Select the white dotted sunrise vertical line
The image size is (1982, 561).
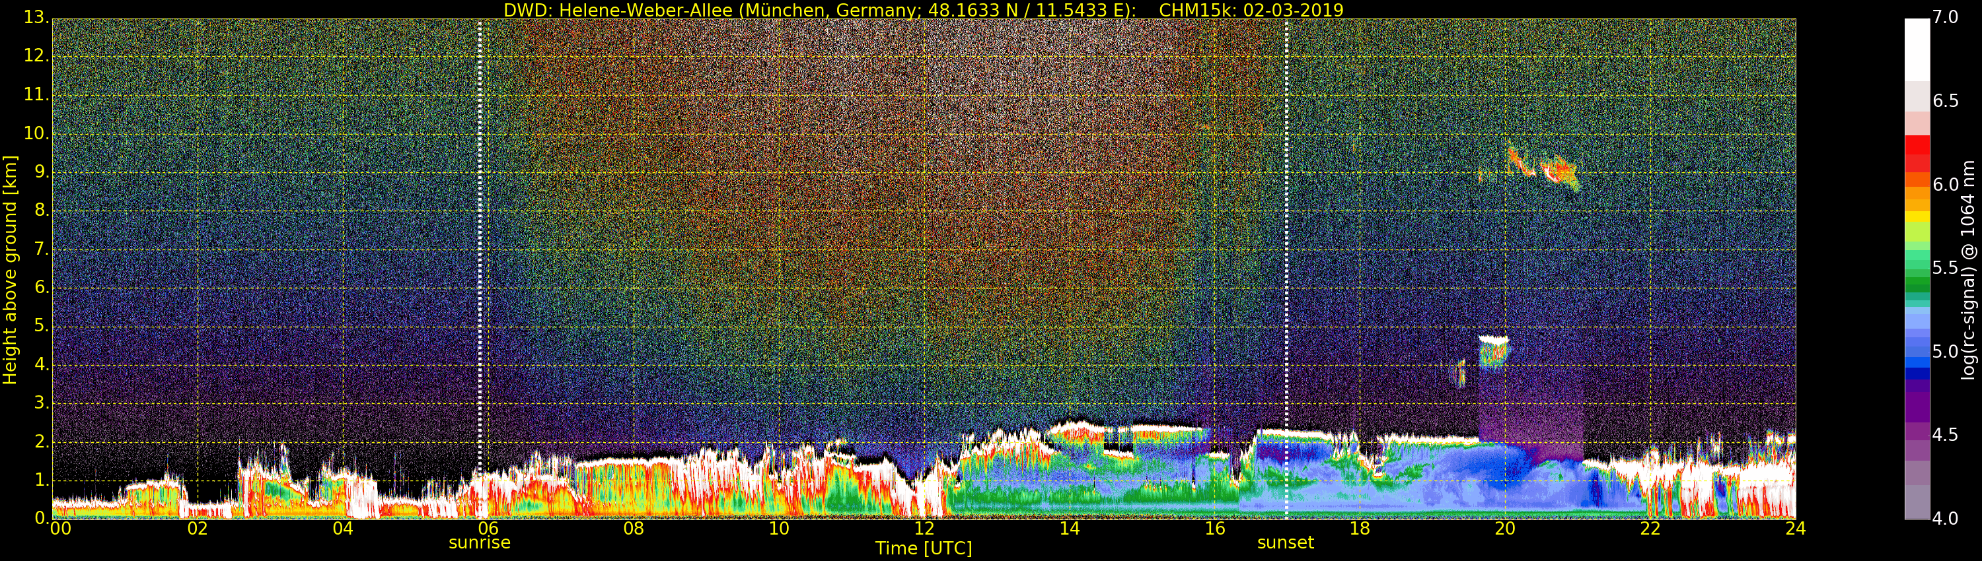click(480, 230)
